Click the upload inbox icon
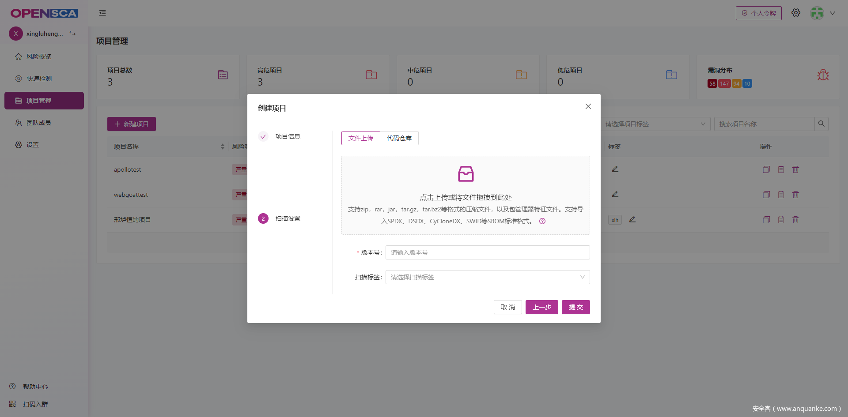Image resolution: width=848 pixels, height=417 pixels. point(466,174)
